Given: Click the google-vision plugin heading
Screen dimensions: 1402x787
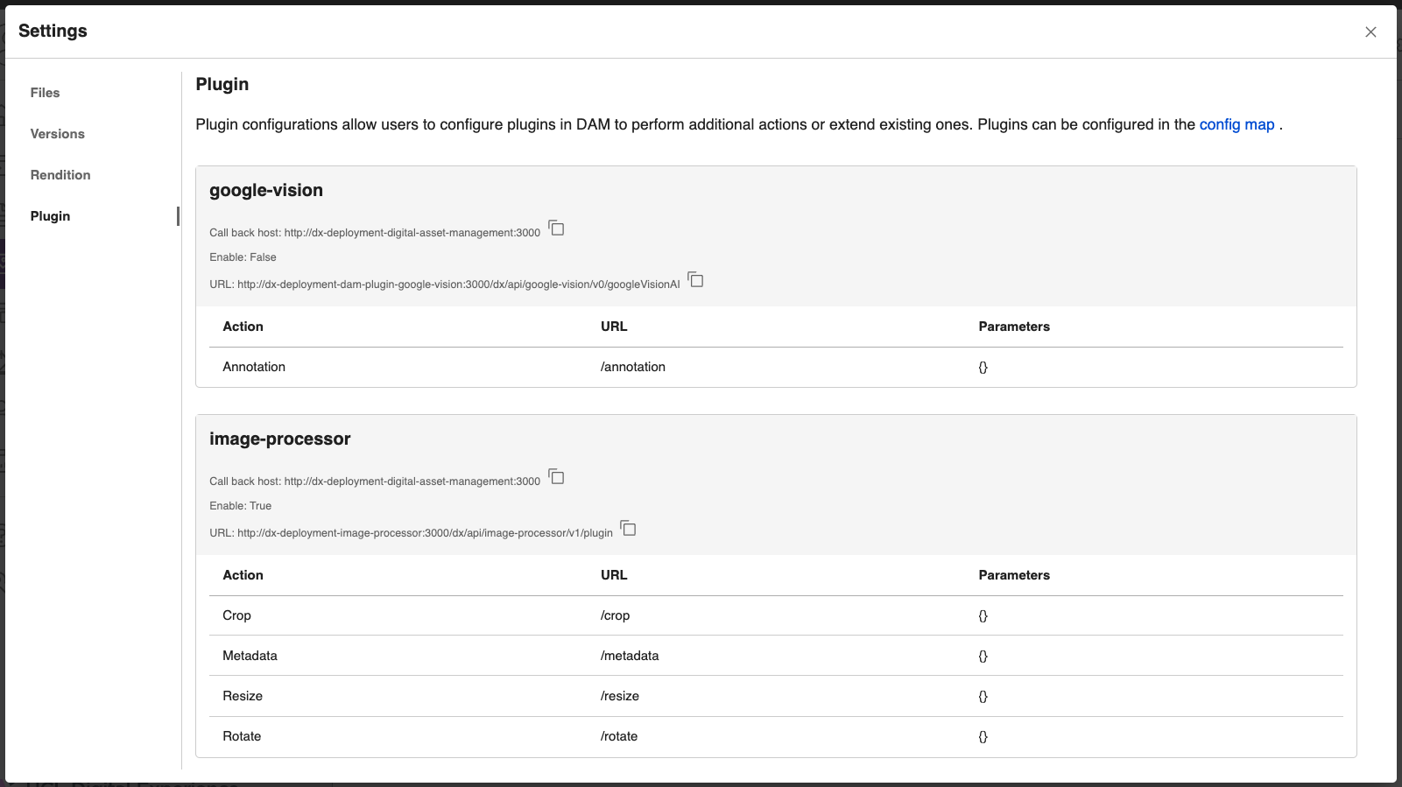Looking at the screenshot, I should [265, 190].
